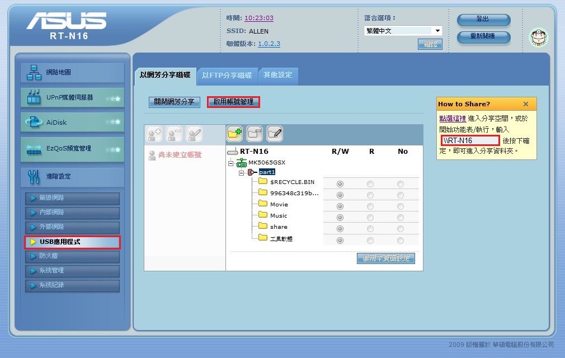Select R permission for Music
Image resolution: width=565 pixels, height=358 pixels.
tap(370, 218)
